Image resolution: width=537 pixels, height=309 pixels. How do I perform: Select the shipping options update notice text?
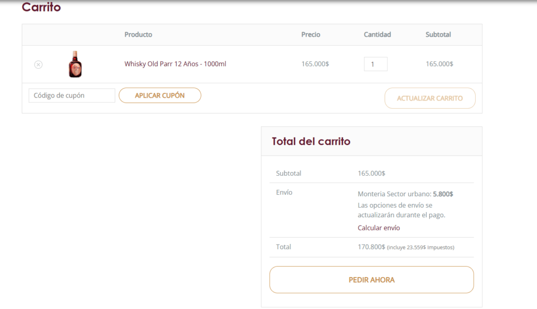click(401, 210)
